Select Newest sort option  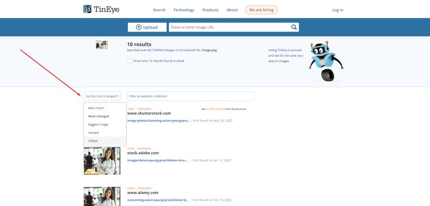[x=94, y=133]
